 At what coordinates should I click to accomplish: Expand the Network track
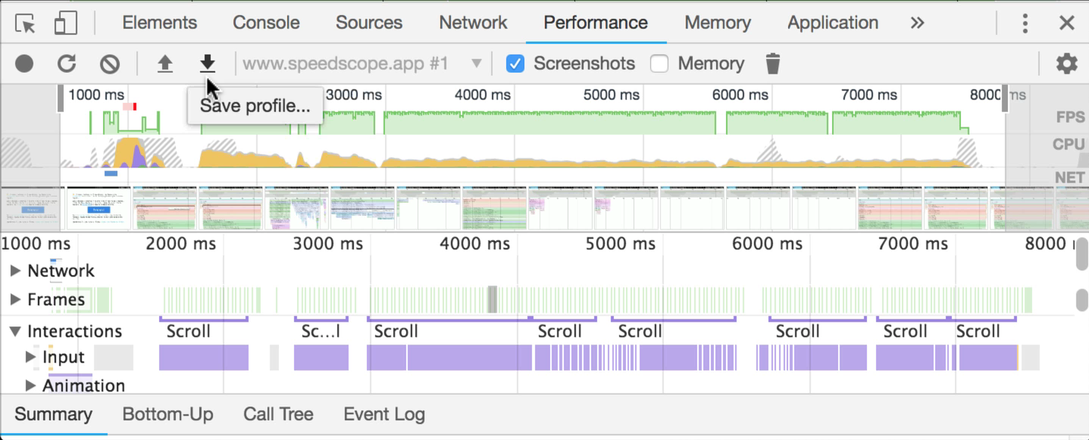(15, 270)
